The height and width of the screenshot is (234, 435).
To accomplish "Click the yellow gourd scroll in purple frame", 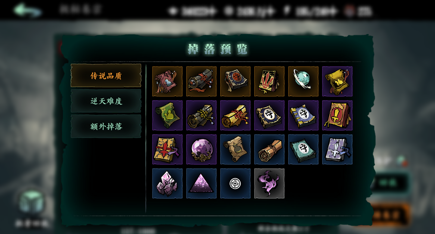I will pyautogui.click(x=337, y=81).
